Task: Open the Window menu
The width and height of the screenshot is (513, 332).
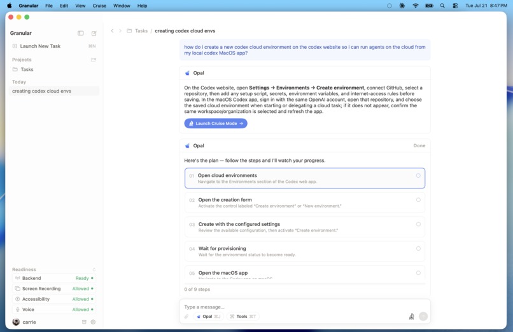Action: (x=122, y=6)
